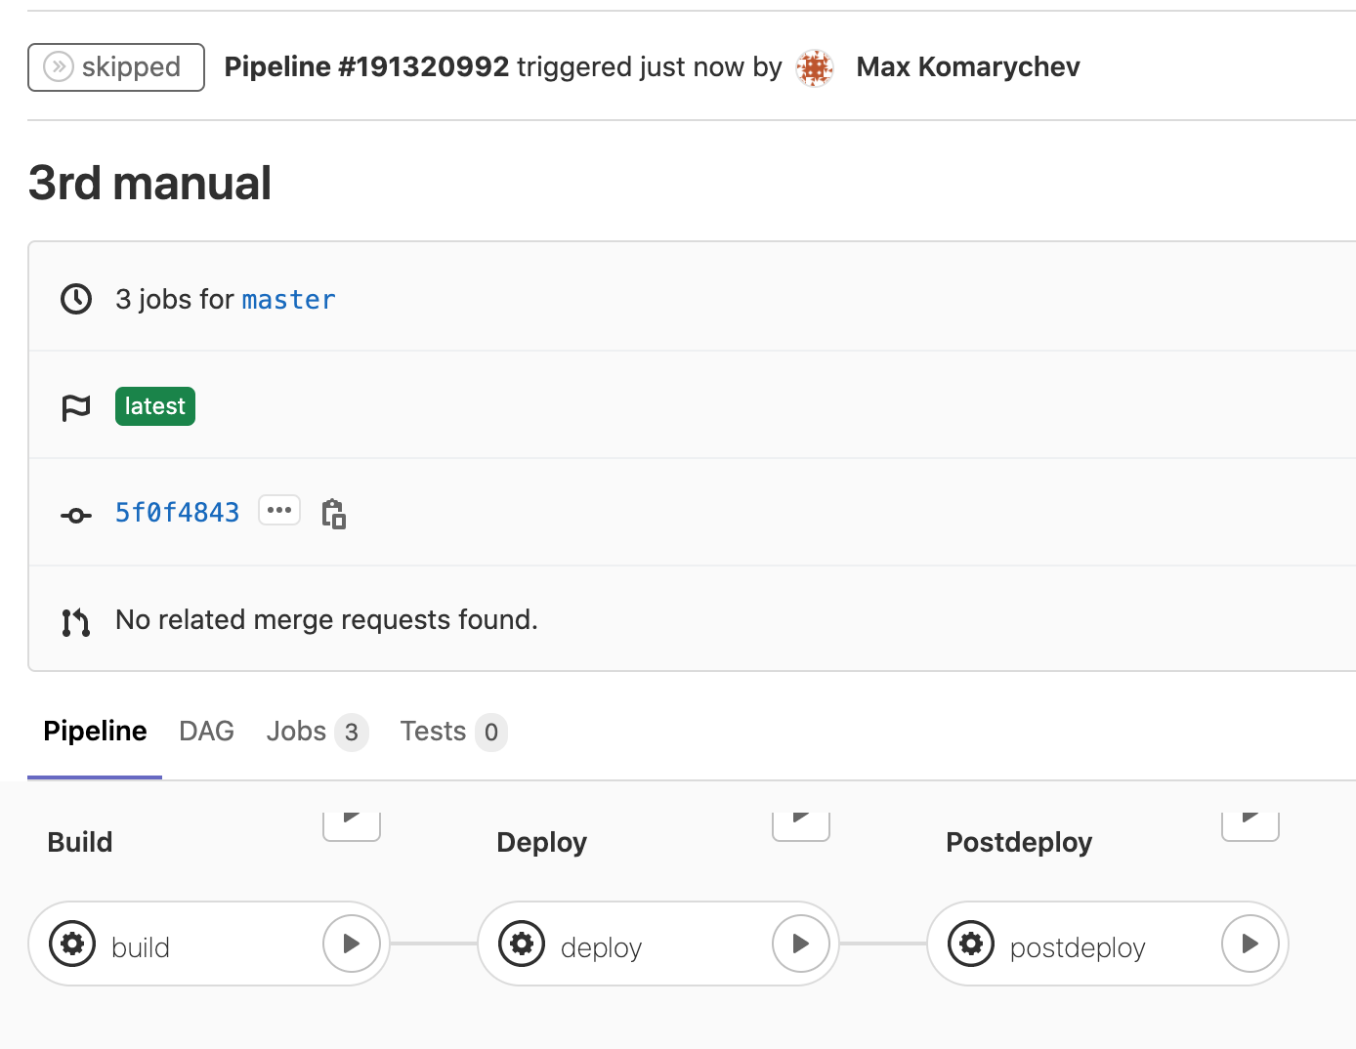Start the postdeploy manual job
1356x1049 pixels.
click(1250, 944)
